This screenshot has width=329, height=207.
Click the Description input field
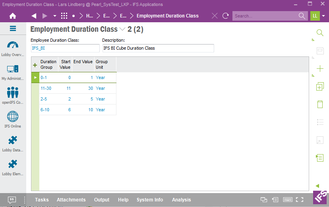pos(158,48)
